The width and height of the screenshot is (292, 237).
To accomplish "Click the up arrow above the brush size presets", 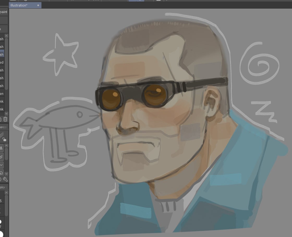I will click(x=6, y=192).
